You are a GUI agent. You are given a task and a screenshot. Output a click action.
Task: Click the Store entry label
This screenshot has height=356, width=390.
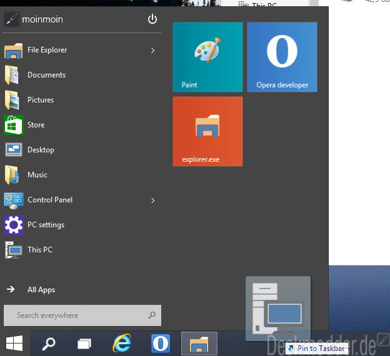(x=36, y=125)
